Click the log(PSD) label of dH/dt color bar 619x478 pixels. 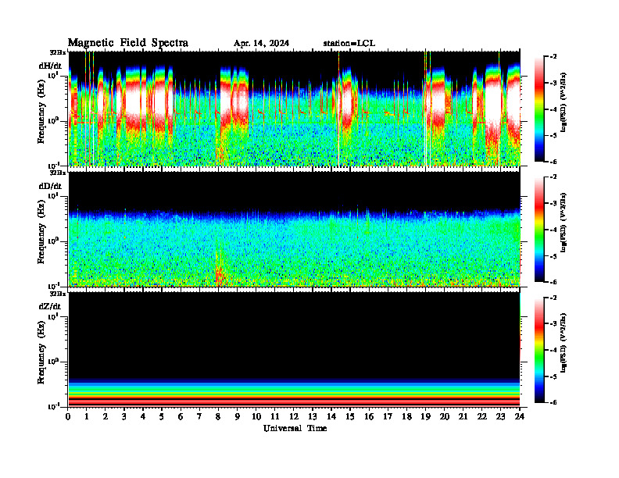[x=563, y=102]
